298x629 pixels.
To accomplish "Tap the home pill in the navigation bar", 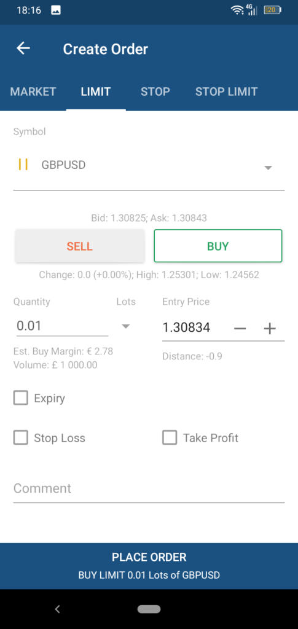I will click(x=149, y=609).
